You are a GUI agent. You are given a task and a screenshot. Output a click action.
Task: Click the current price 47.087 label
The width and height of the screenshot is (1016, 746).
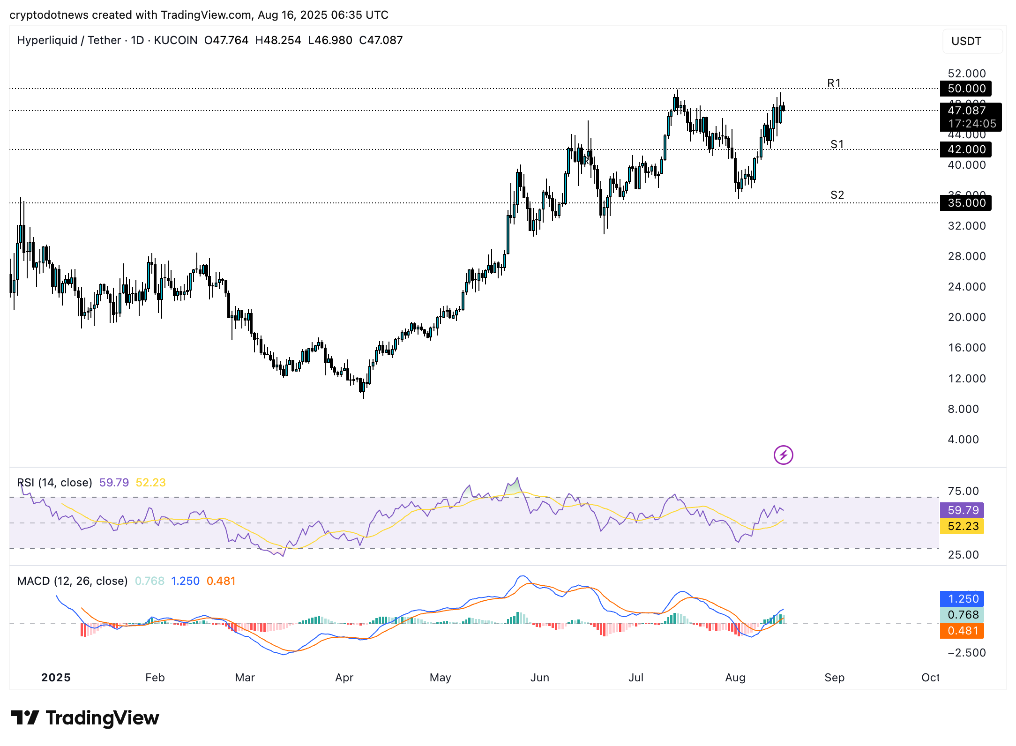pos(967,111)
